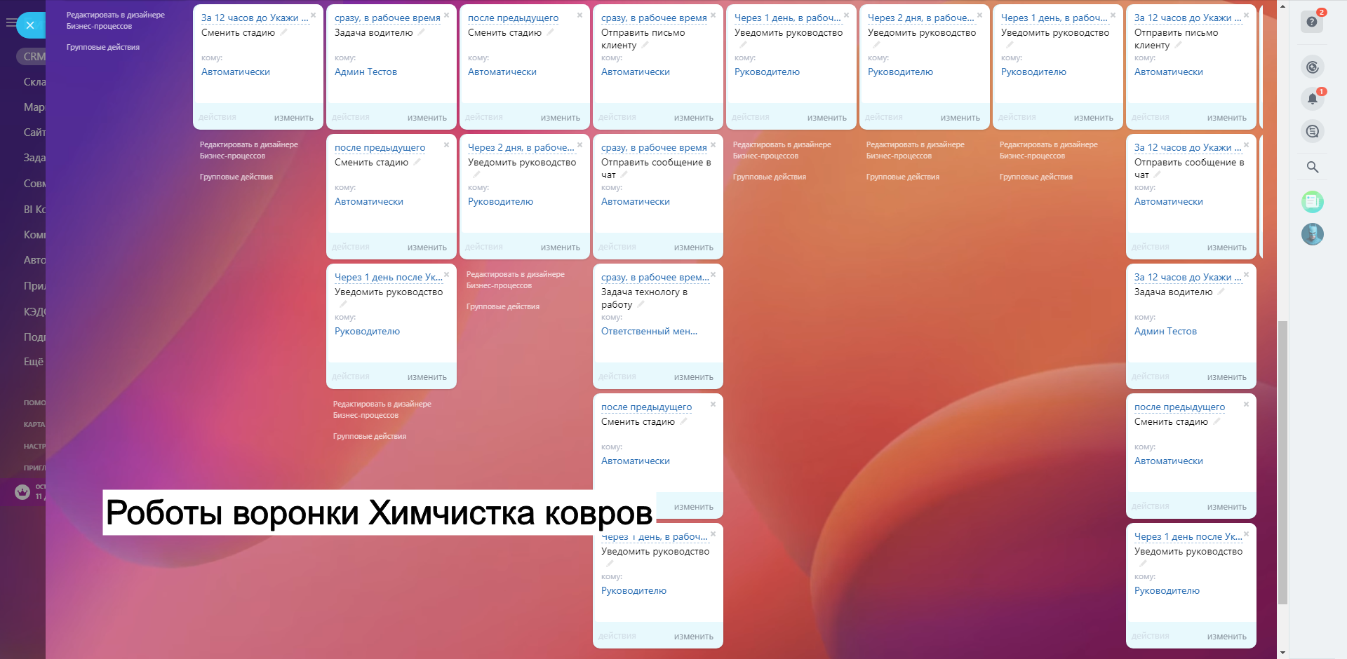The image size is (1347, 659).
Task: Delete 'За 12 часов' robot 'Отправить письмо клиенту'
Action: click(x=1246, y=15)
